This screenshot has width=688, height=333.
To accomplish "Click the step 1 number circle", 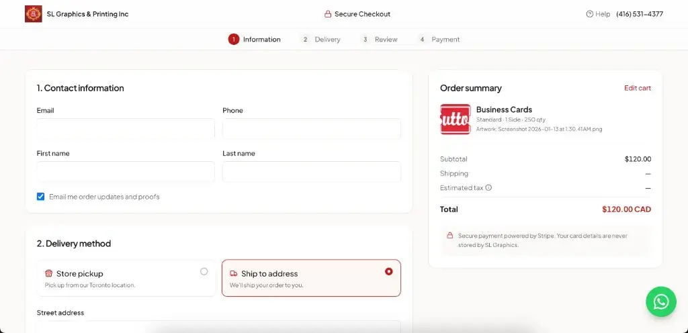I will pos(233,40).
